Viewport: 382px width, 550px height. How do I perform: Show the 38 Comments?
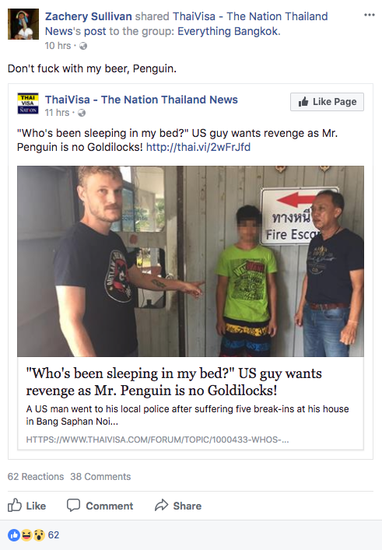[100, 476]
